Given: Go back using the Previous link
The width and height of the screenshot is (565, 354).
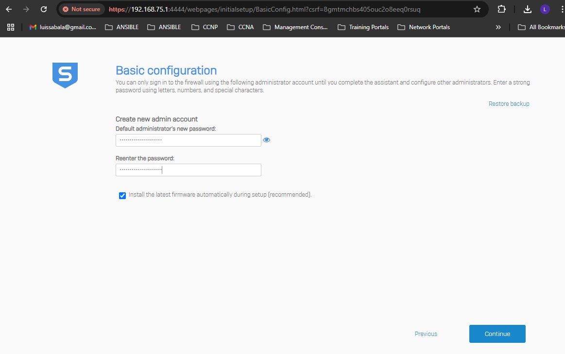Looking at the screenshot, I should (426, 334).
